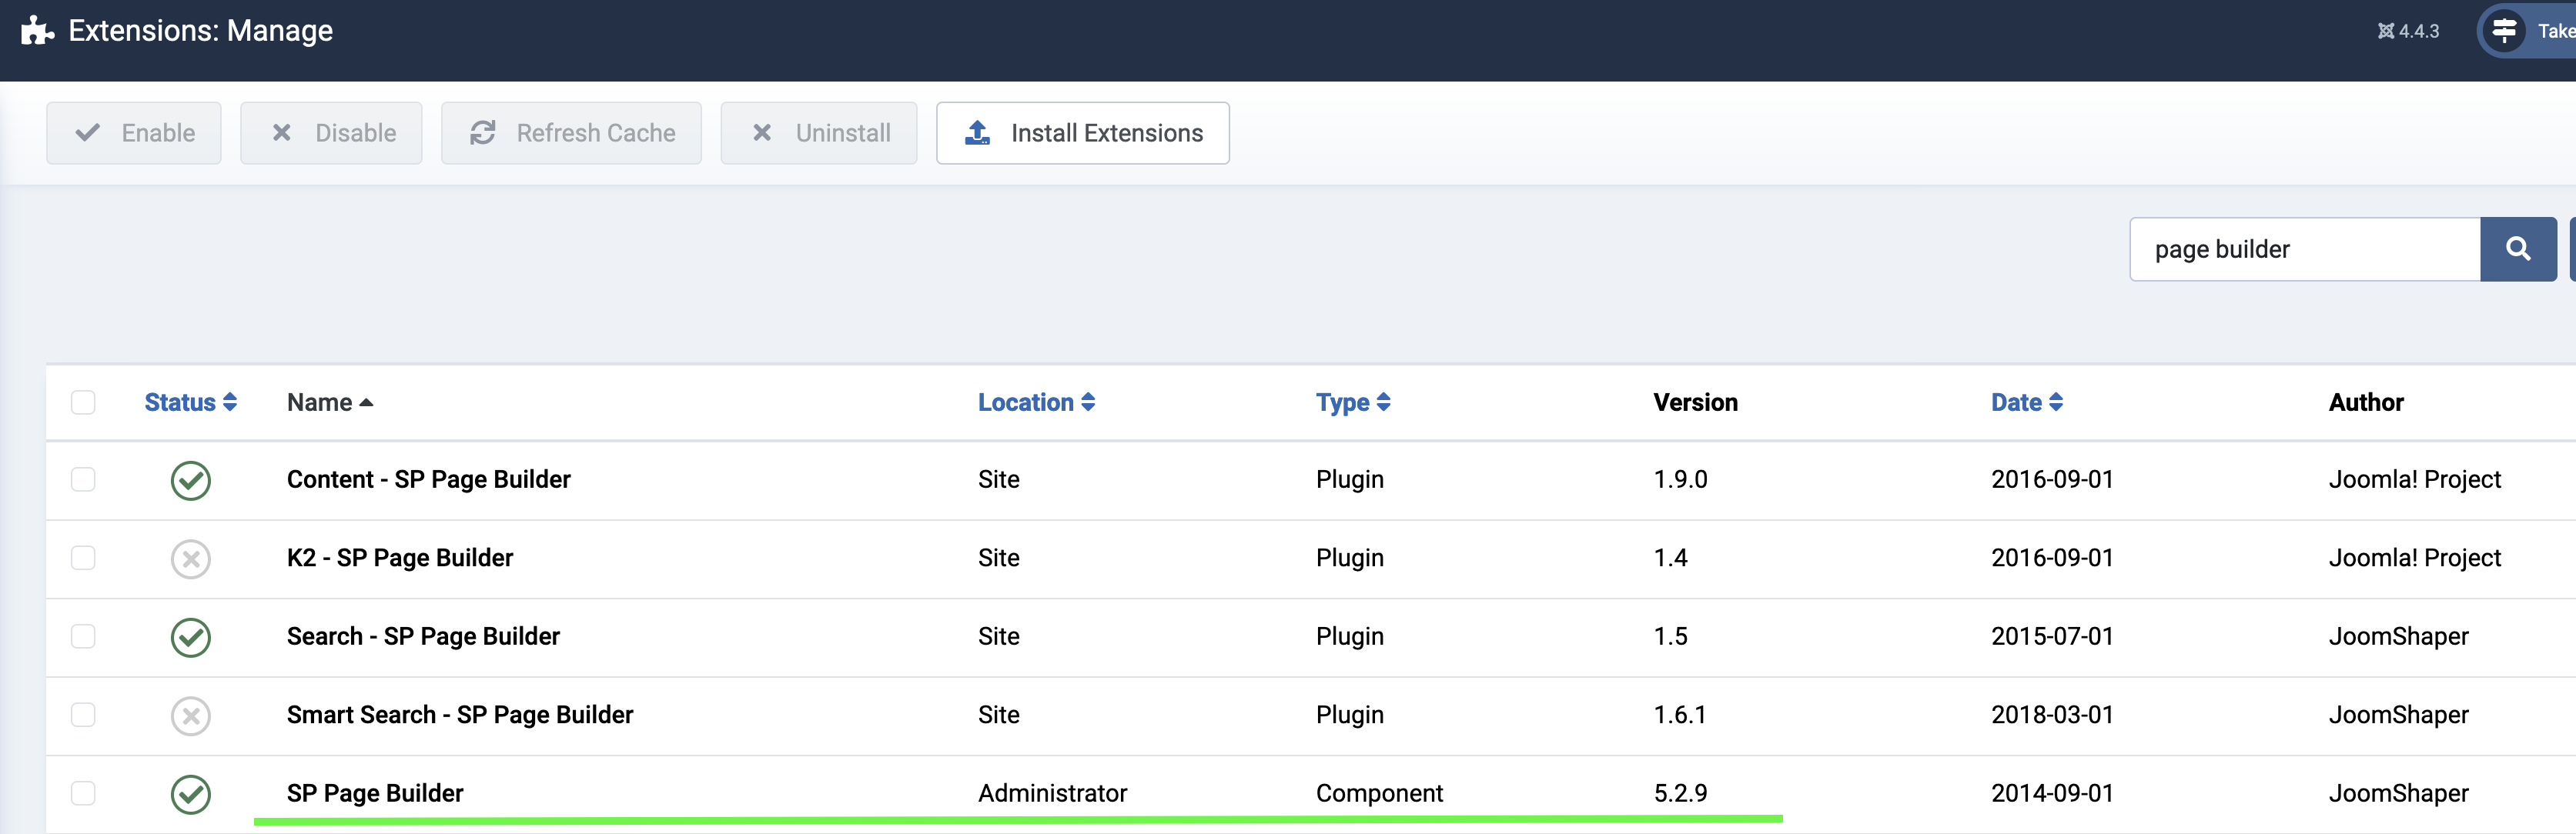
Task: Click the 'Version' column header
Action: (x=1695, y=402)
